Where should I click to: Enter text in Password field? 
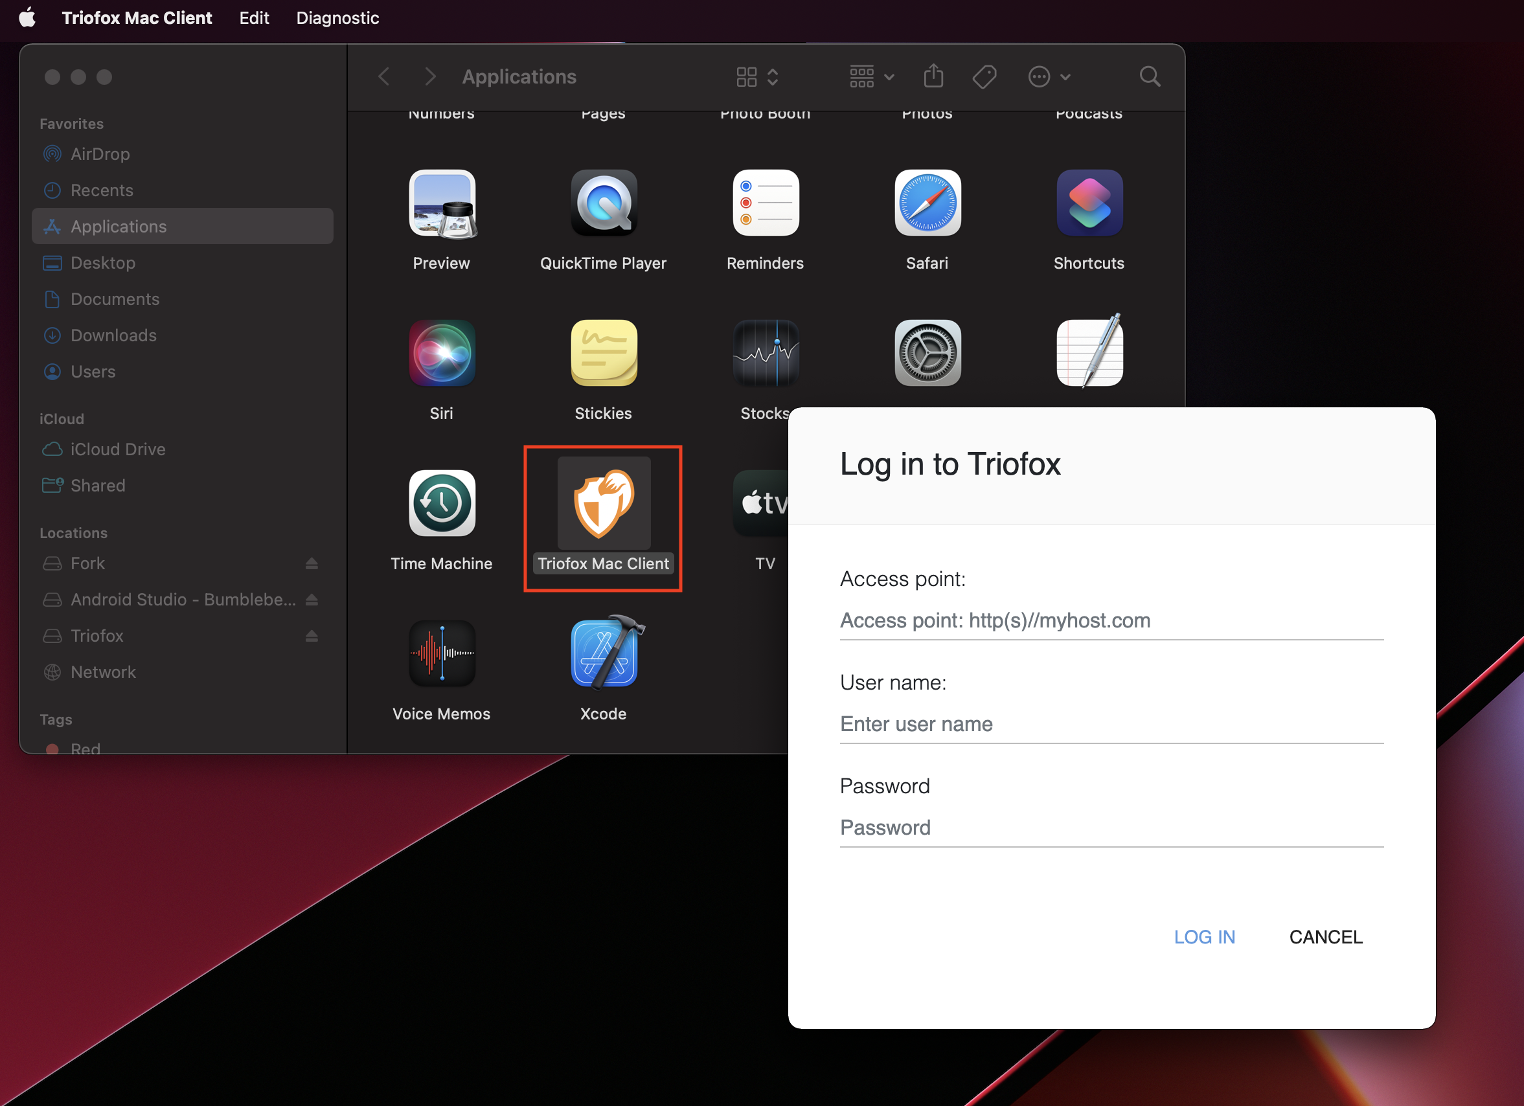point(1111,827)
